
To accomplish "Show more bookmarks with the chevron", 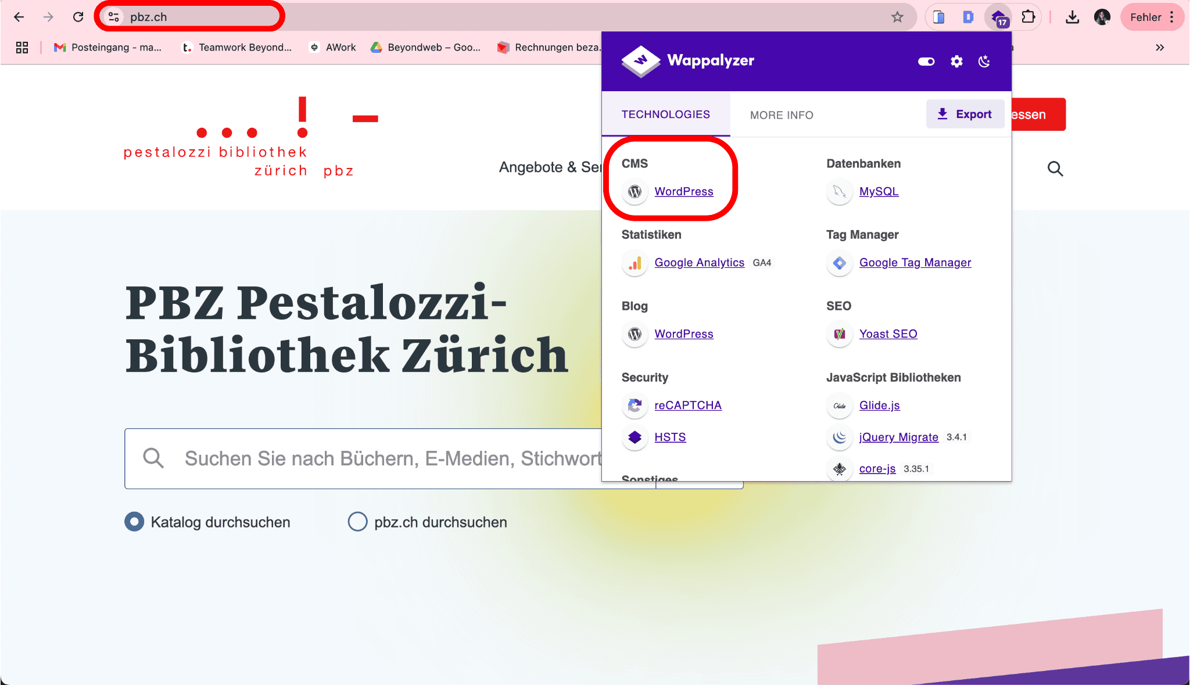I will [1160, 47].
